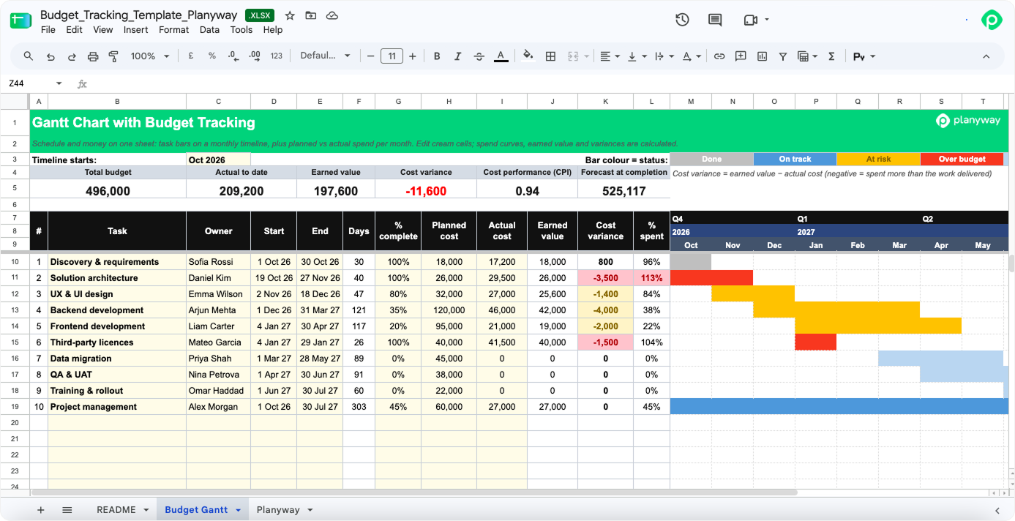This screenshot has width=1015, height=521.
Task: Open the Data menu
Action: tap(210, 30)
